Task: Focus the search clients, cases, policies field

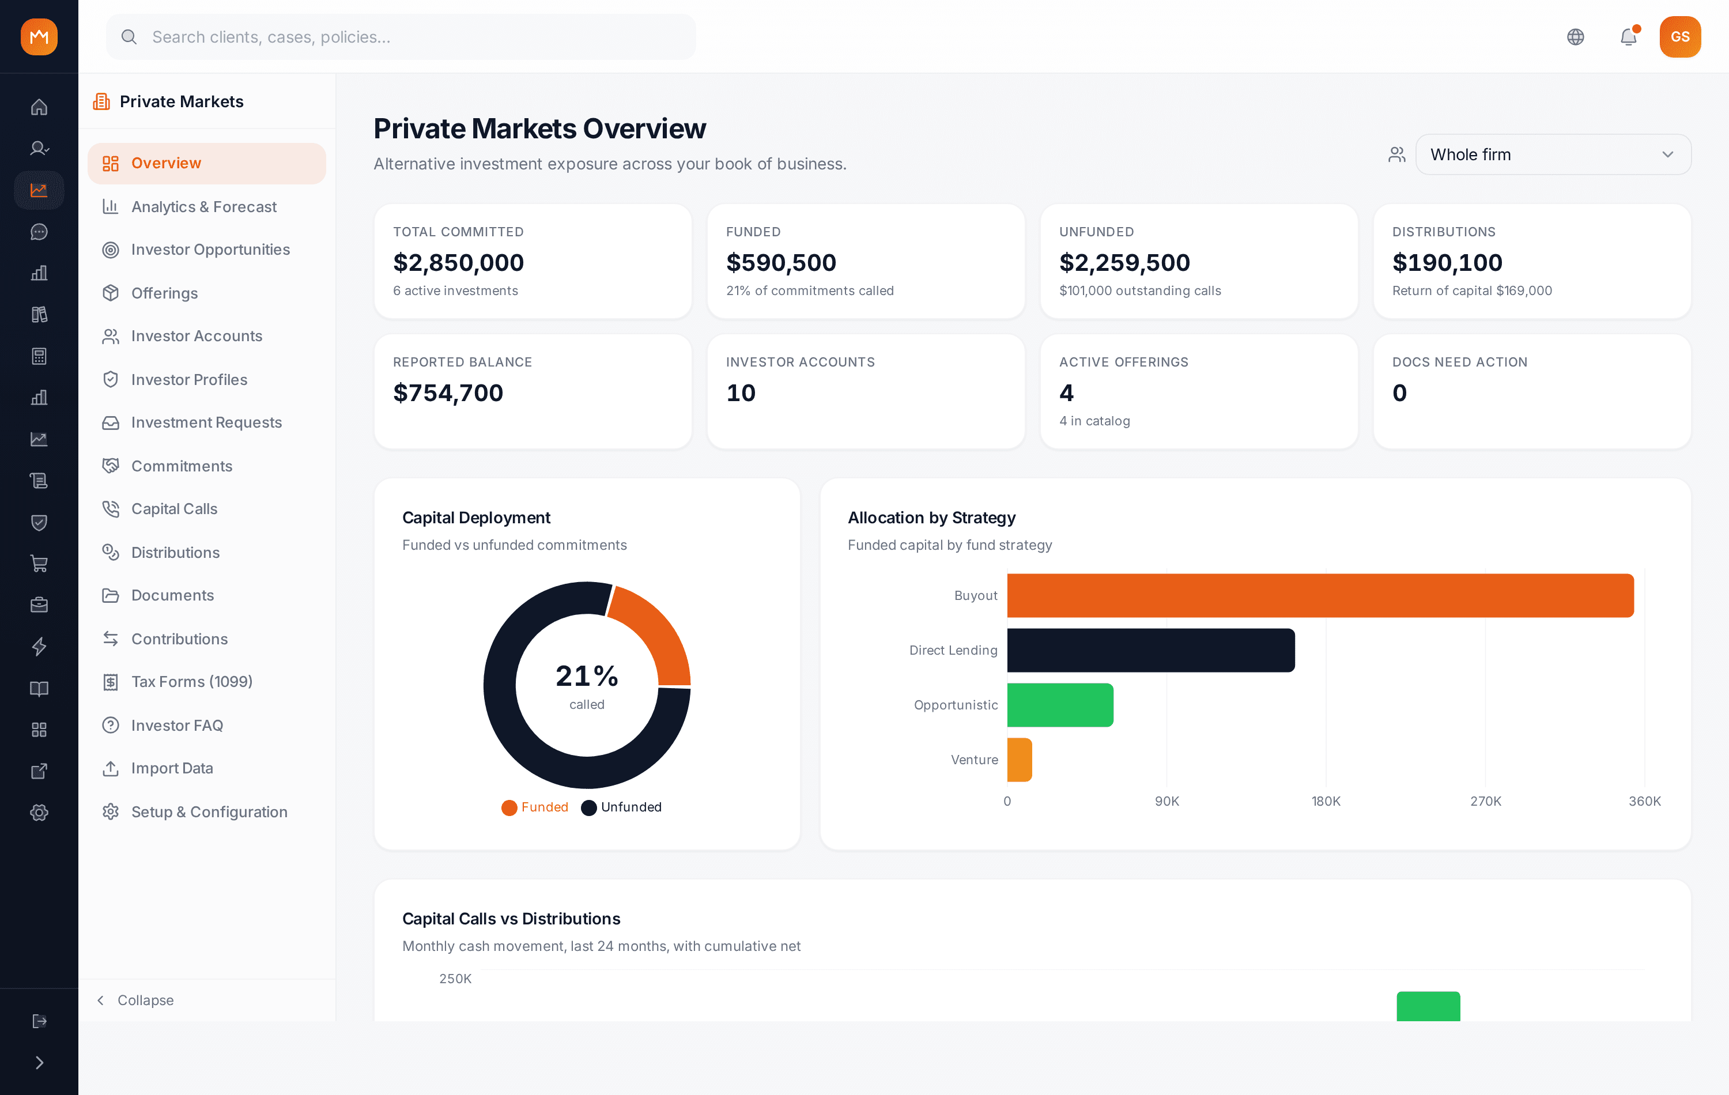Action: (401, 37)
